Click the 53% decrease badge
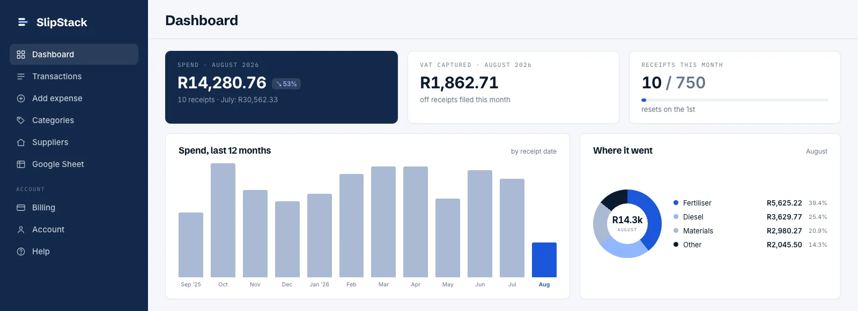Viewport: 858px width, 311px height. pyautogui.click(x=286, y=84)
